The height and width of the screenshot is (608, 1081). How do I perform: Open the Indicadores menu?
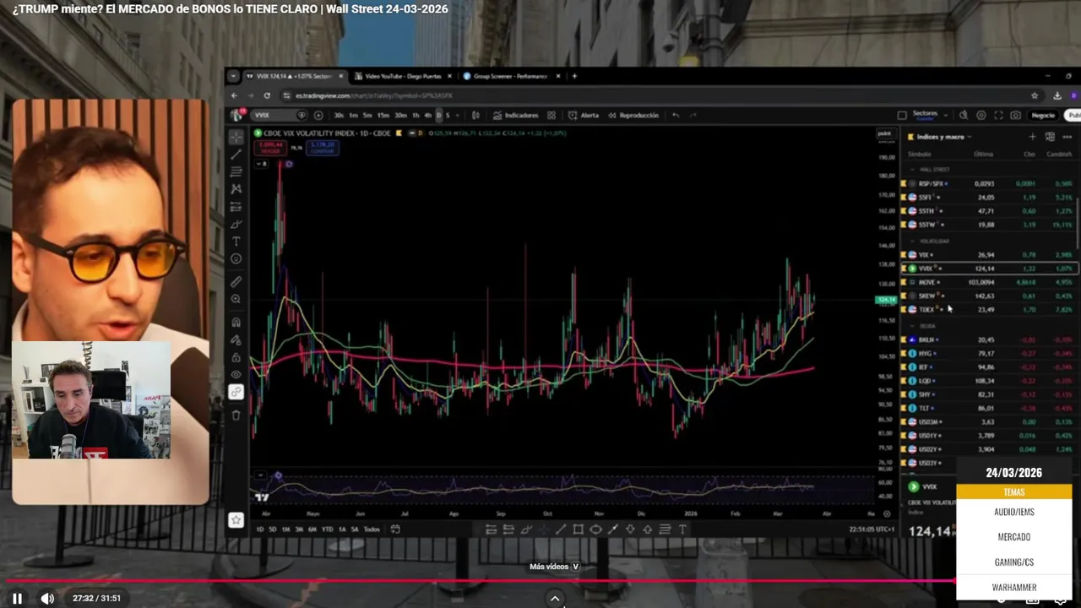point(515,115)
